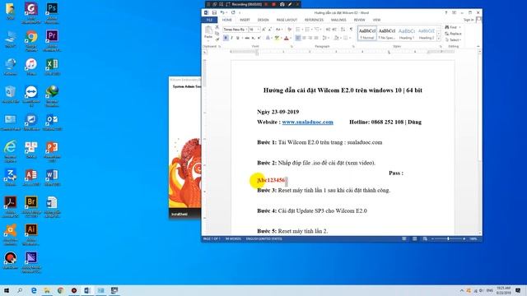Toggle Strikethrough formatting
This screenshot has width=527, height=296.
coord(247,38)
